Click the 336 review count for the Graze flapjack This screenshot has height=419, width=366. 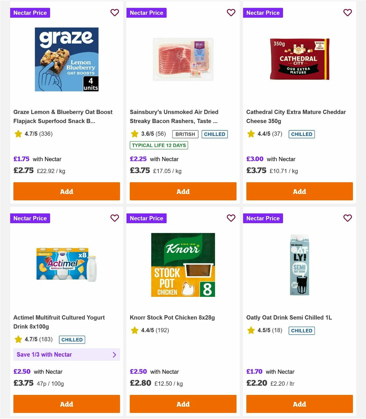tap(45, 134)
